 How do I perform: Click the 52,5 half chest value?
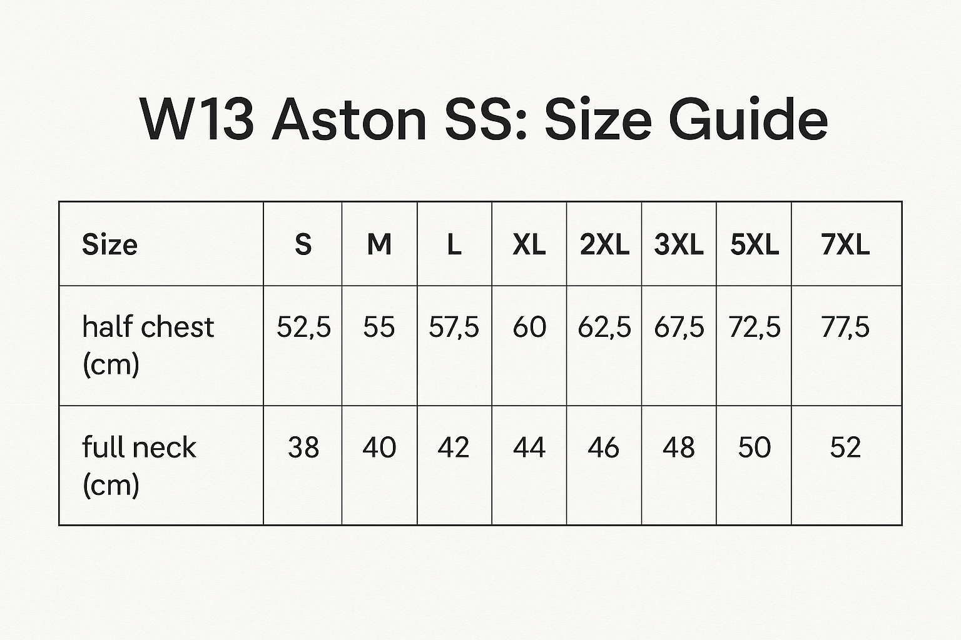(x=303, y=327)
